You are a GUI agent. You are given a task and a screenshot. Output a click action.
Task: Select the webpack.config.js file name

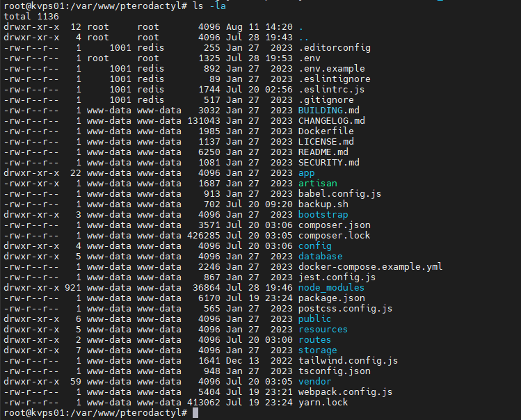click(346, 392)
